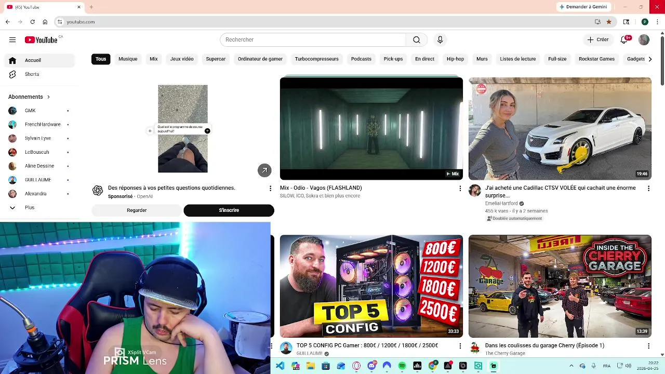Screen dimensions: 665x374
Task: Open options for TOP 5 CONFIG video
Action: 460,345
